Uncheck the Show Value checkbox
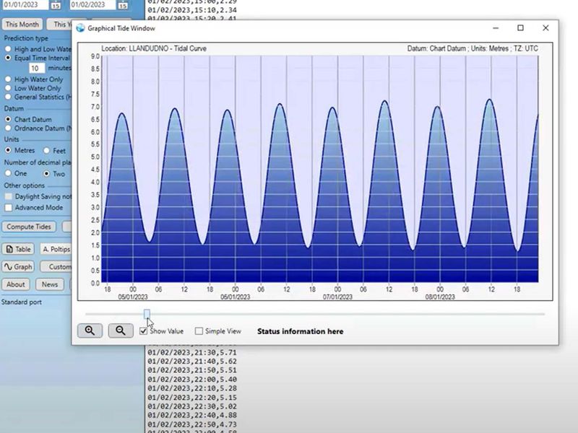This screenshot has height=433, width=578. coord(143,331)
